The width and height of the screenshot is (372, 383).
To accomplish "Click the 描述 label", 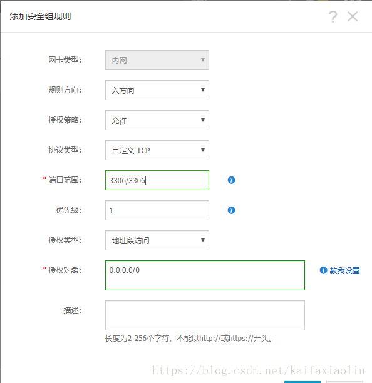I will point(73,310).
